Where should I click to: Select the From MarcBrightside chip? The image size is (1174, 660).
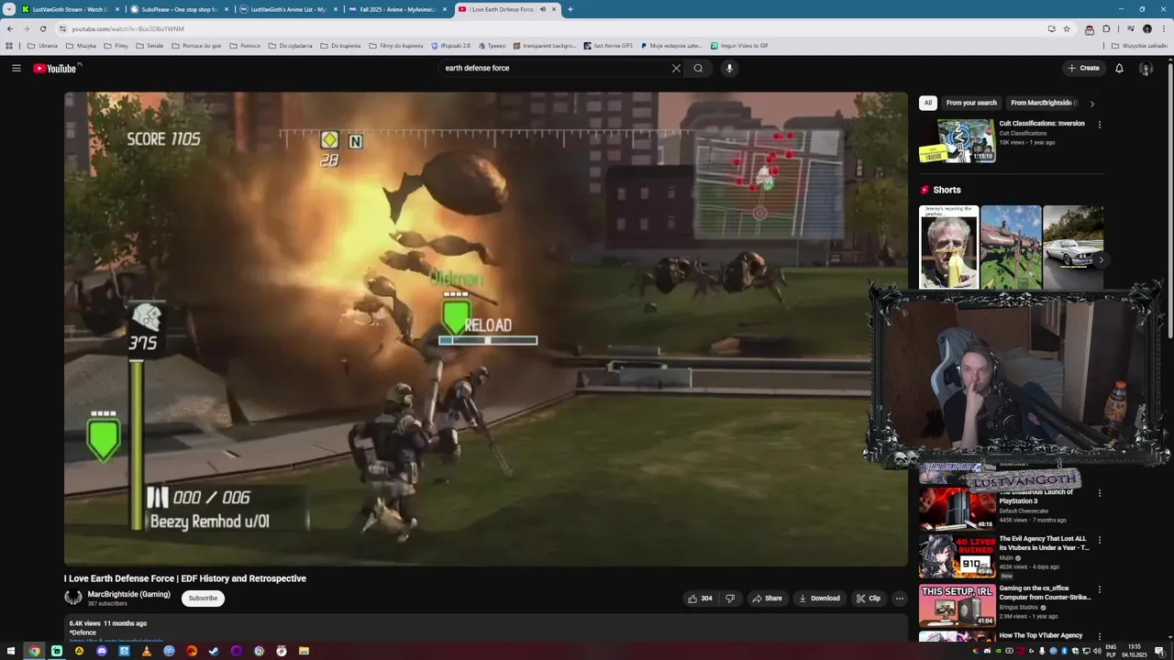(x=1044, y=103)
